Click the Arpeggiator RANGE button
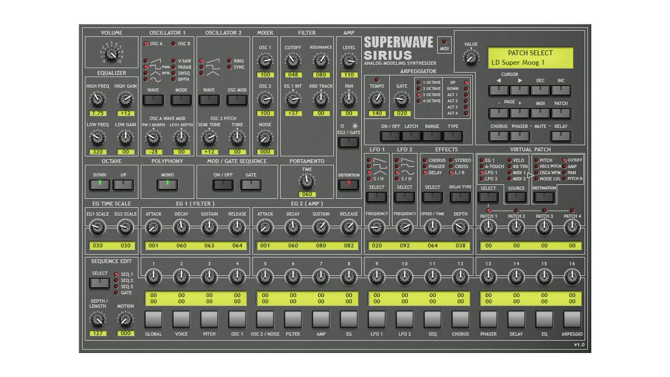This screenshot has width=670, height=377. 432,136
